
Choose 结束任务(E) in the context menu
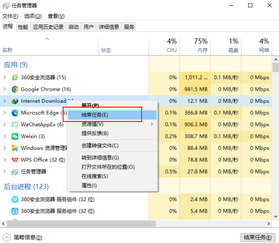(x=112, y=115)
